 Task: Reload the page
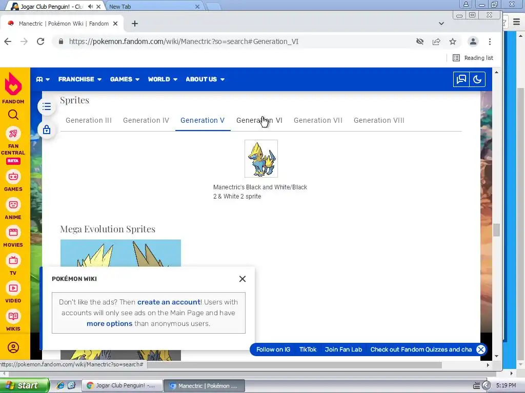click(41, 41)
